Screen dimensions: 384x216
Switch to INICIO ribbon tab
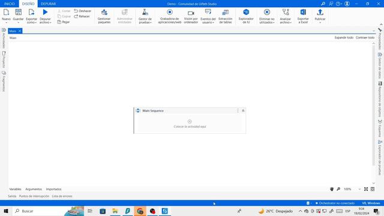pyautogui.click(x=10, y=4)
